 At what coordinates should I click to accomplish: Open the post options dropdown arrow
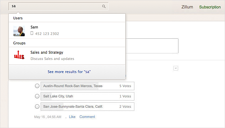(x=176, y=68)
